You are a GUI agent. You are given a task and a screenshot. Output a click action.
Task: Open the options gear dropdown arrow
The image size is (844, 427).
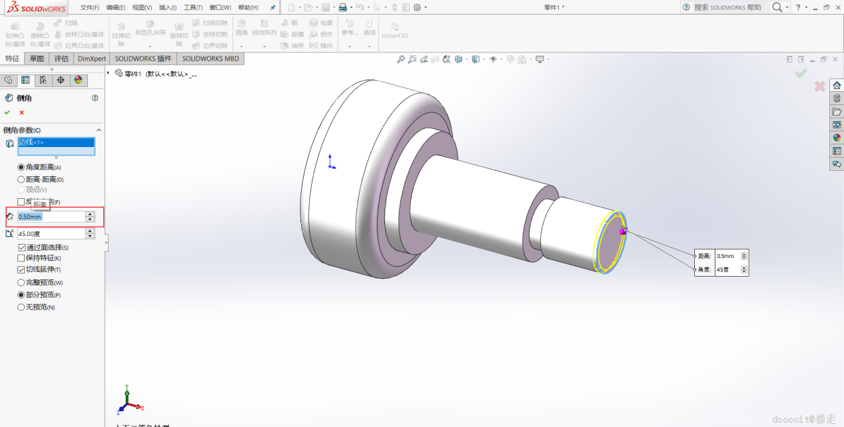426,8
